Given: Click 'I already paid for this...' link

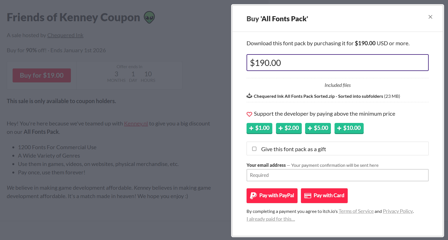Looking at the screenshot, I should pyautogui.click(x=271, y=219).
